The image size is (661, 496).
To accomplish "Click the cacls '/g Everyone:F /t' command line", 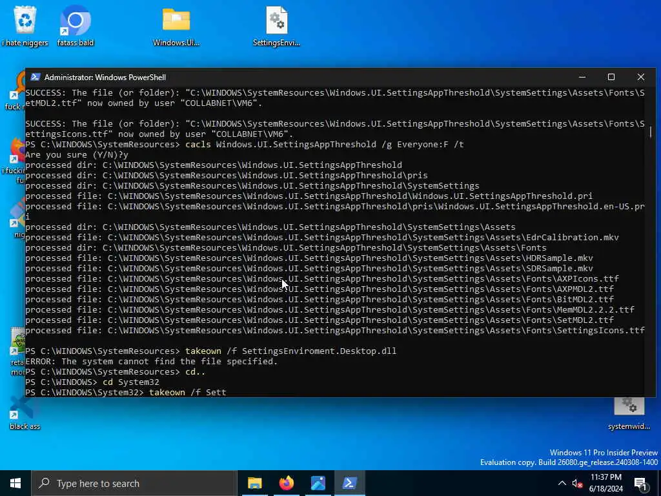I will tap(245, 145).
